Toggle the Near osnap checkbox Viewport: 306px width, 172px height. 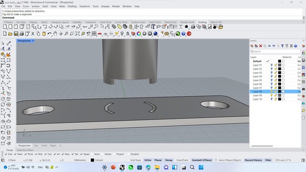pyautogui.click(x=15, y=154)
